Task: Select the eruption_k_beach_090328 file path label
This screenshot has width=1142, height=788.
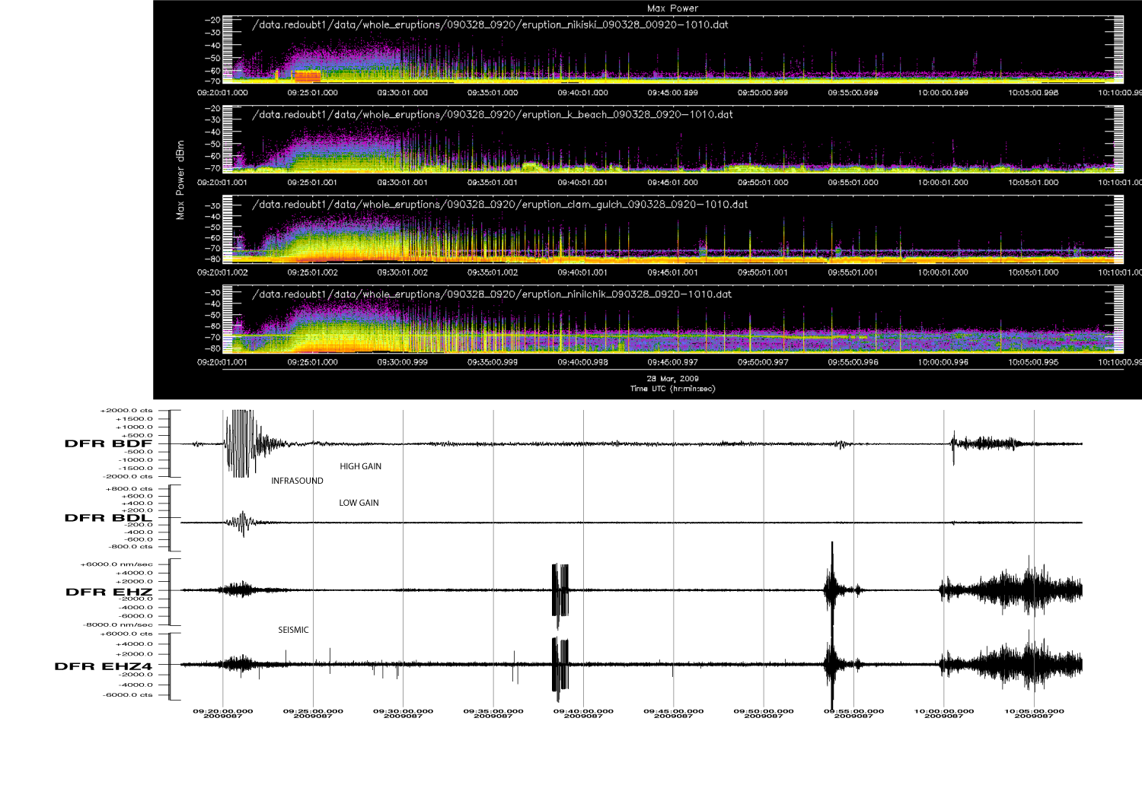Action: [x=493, y=115]
